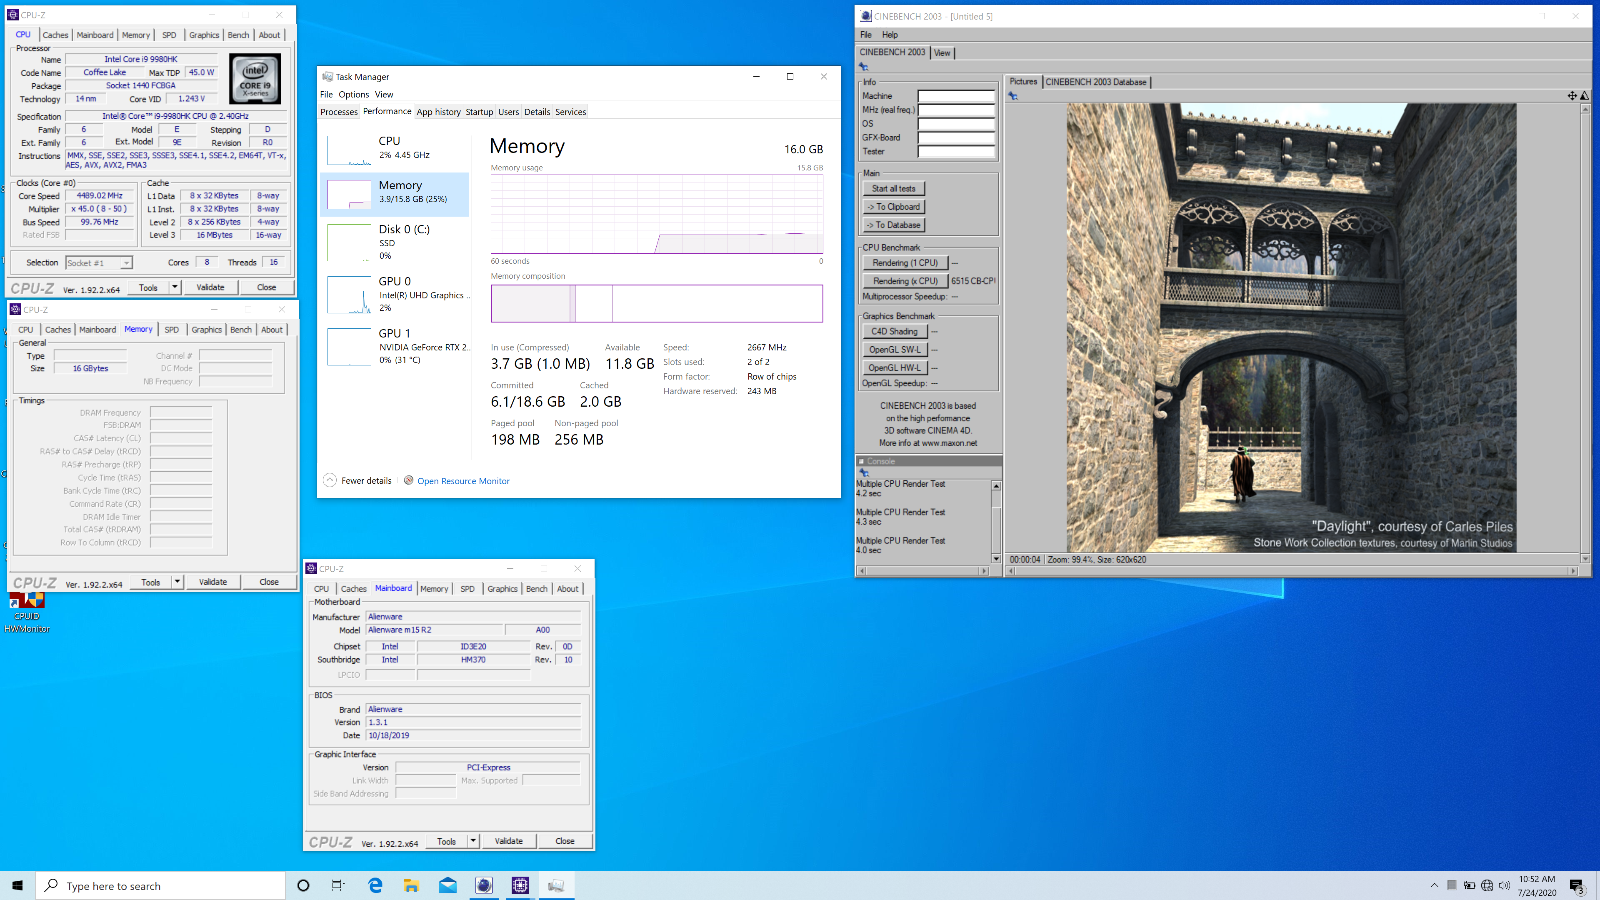Run the OpenGL SW-L benchmark
This screenshot has width=1600, height=900.
(x=895, y=349)
